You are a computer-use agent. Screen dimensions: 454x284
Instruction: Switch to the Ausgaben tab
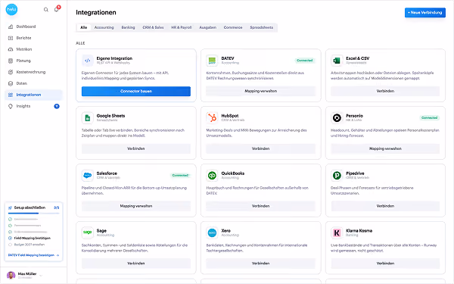pos(207,27)
